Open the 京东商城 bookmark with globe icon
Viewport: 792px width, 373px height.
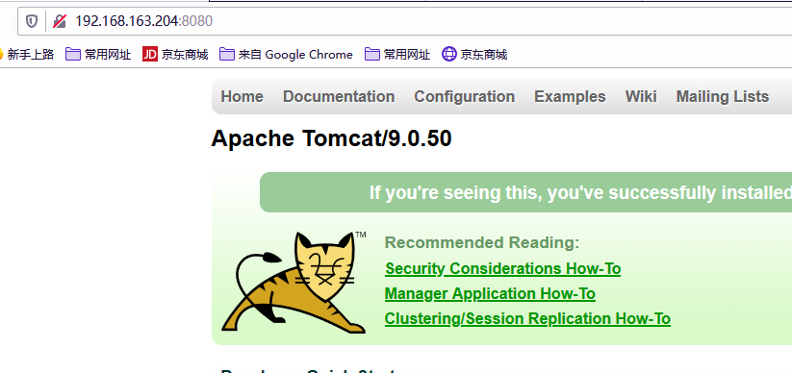(x=474, y=54)
